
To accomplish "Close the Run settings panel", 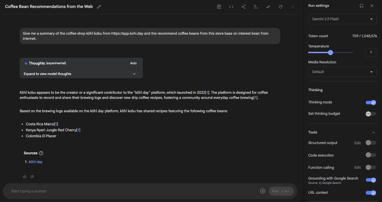I will tap(372, 6).
